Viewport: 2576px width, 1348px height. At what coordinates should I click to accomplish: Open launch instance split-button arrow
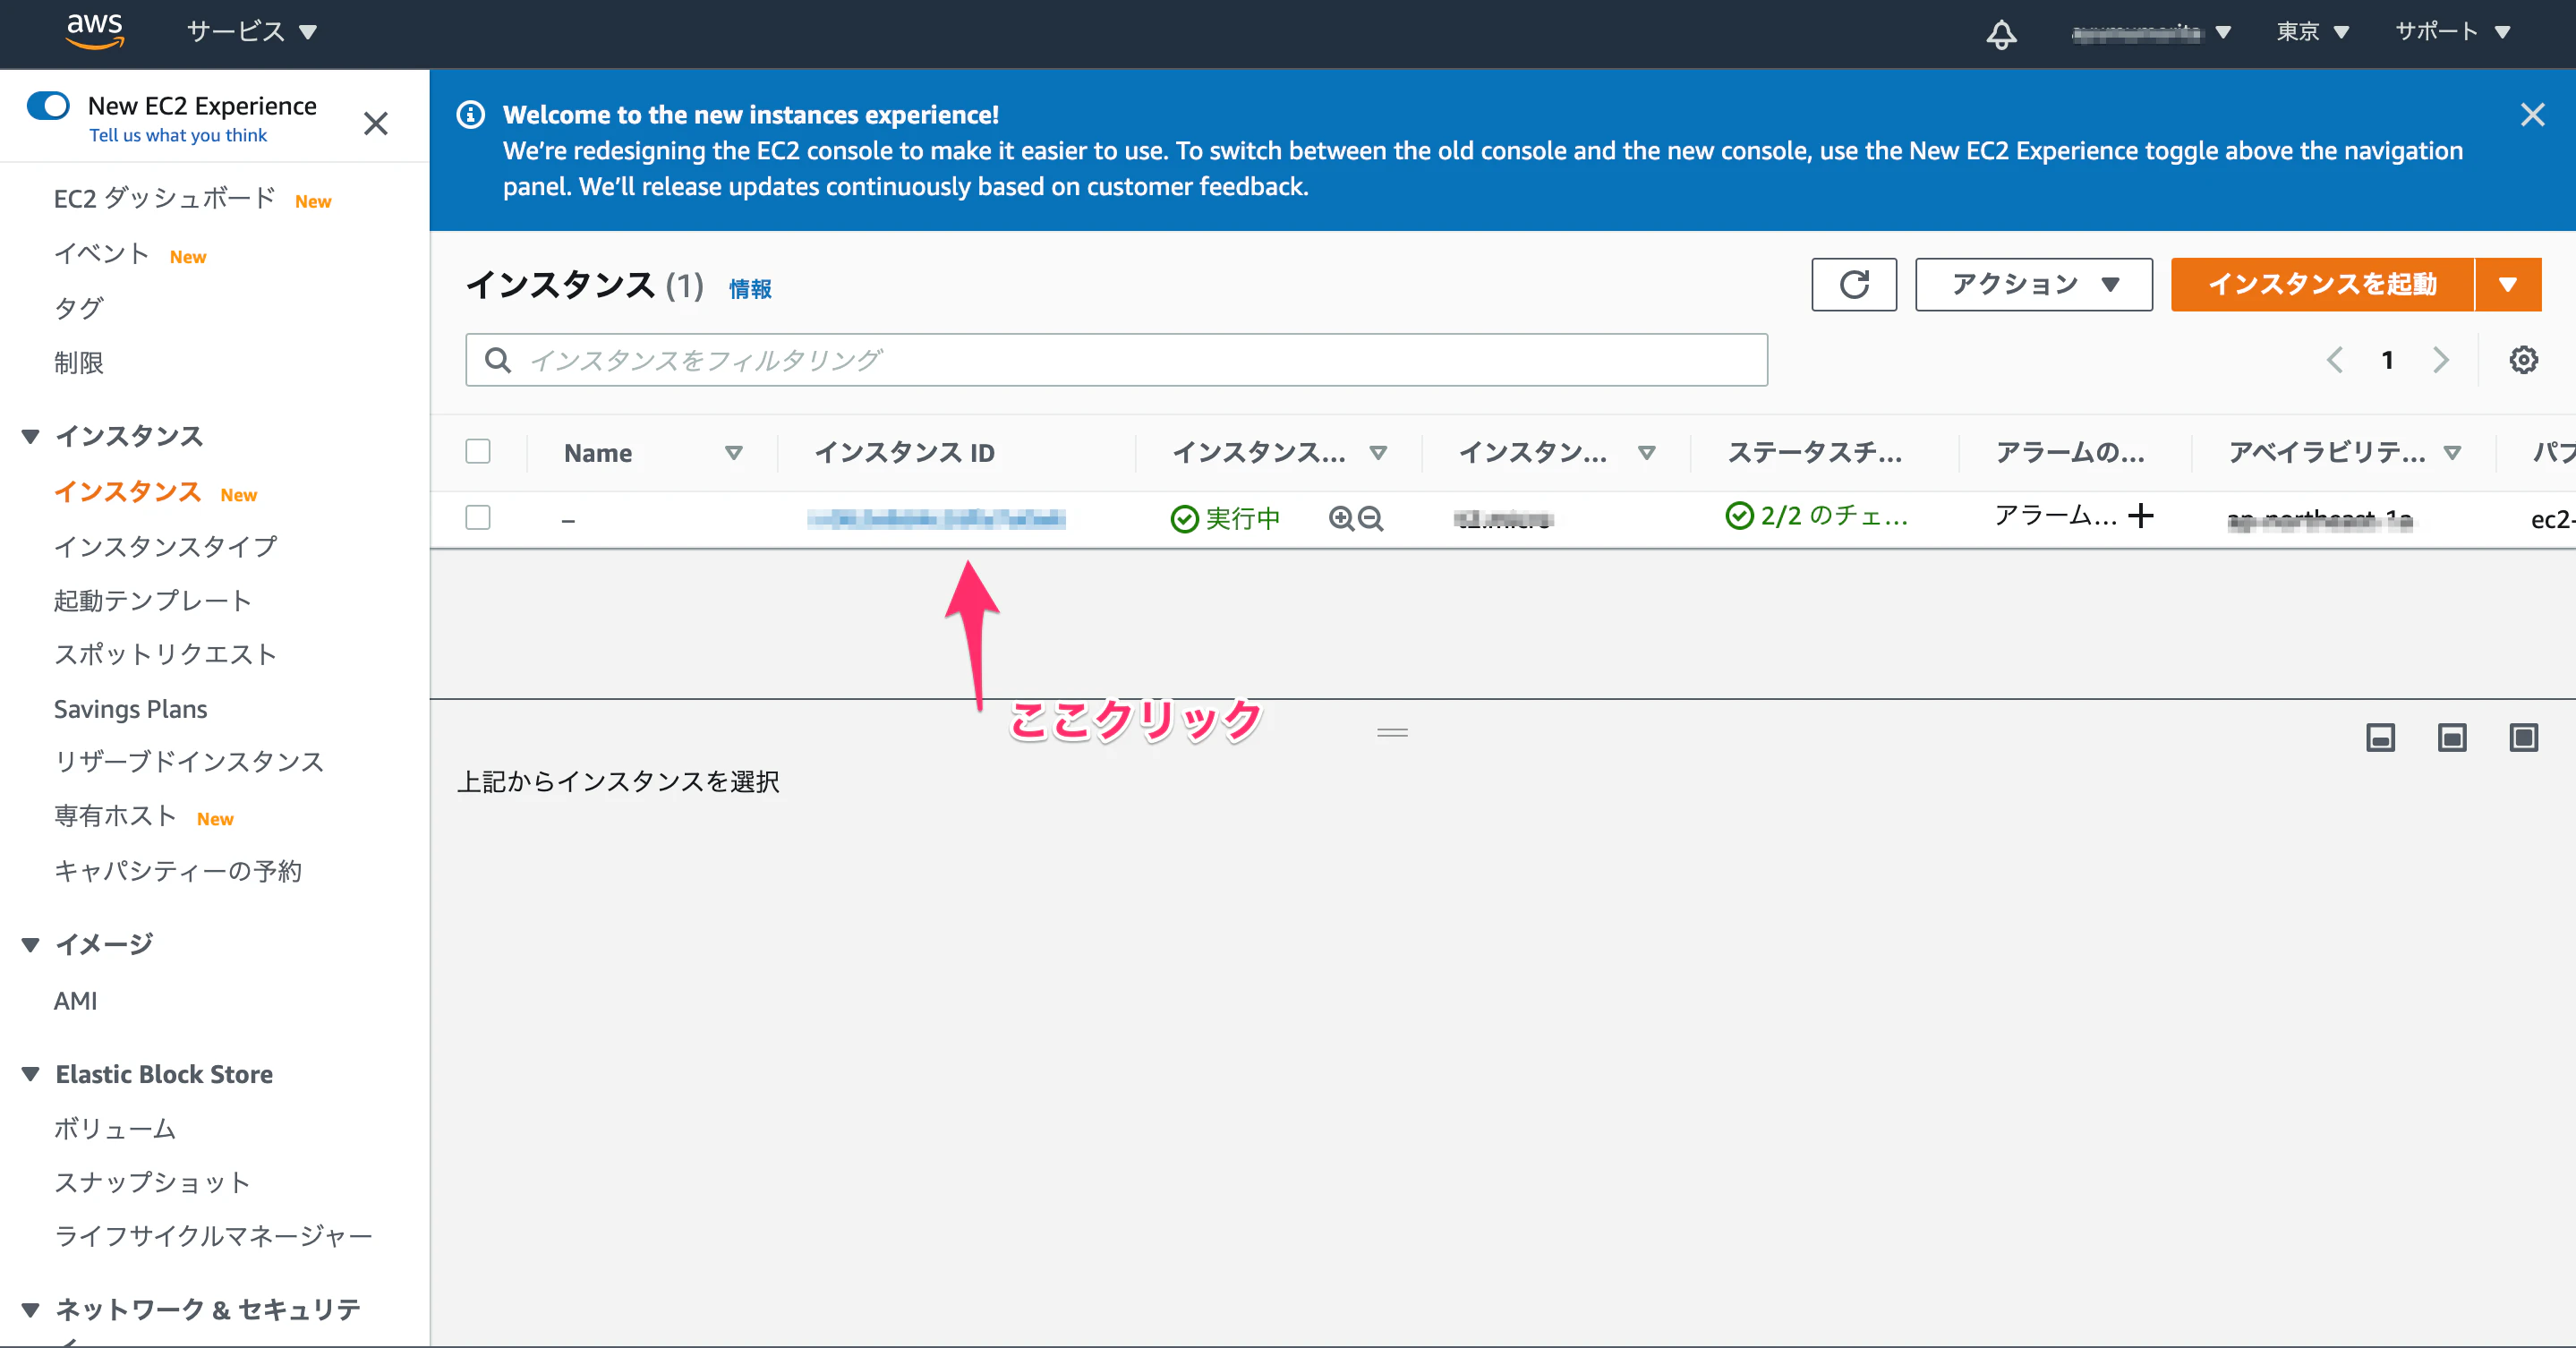coord(2508,285)
